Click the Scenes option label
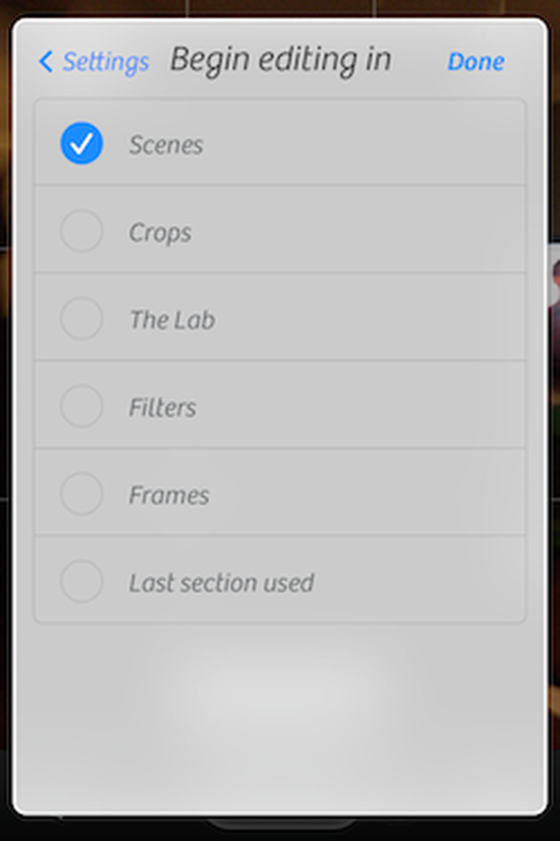The image size is (560, 841). (x=166, y=145)
